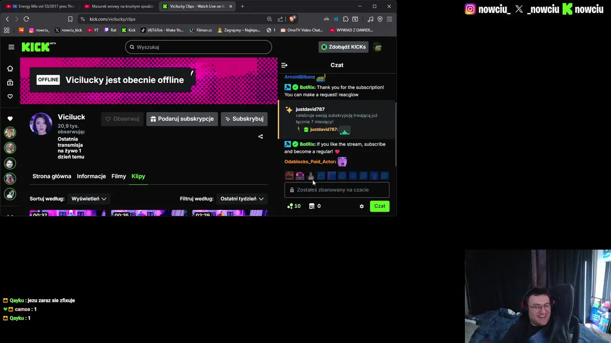Collapse the chat panel with arrow icon
This screenshot has height=343, width=611.
pos(284,65)
